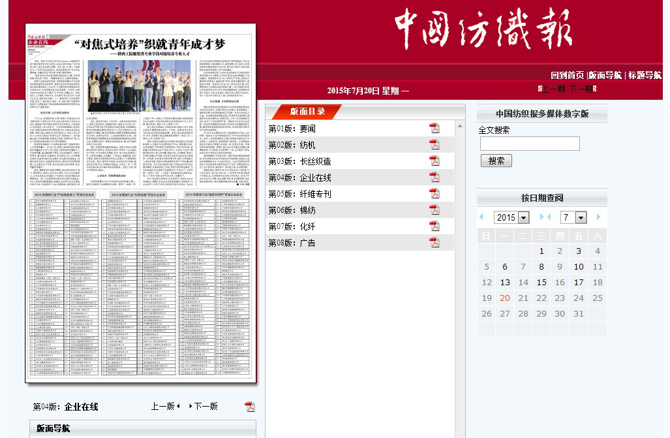The image size is (670, 438).
Task: Download current page PDF beside 下一版
Action: point(249,406)
